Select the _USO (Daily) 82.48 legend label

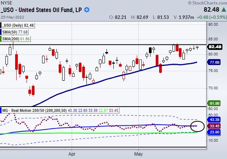point(17,25)
